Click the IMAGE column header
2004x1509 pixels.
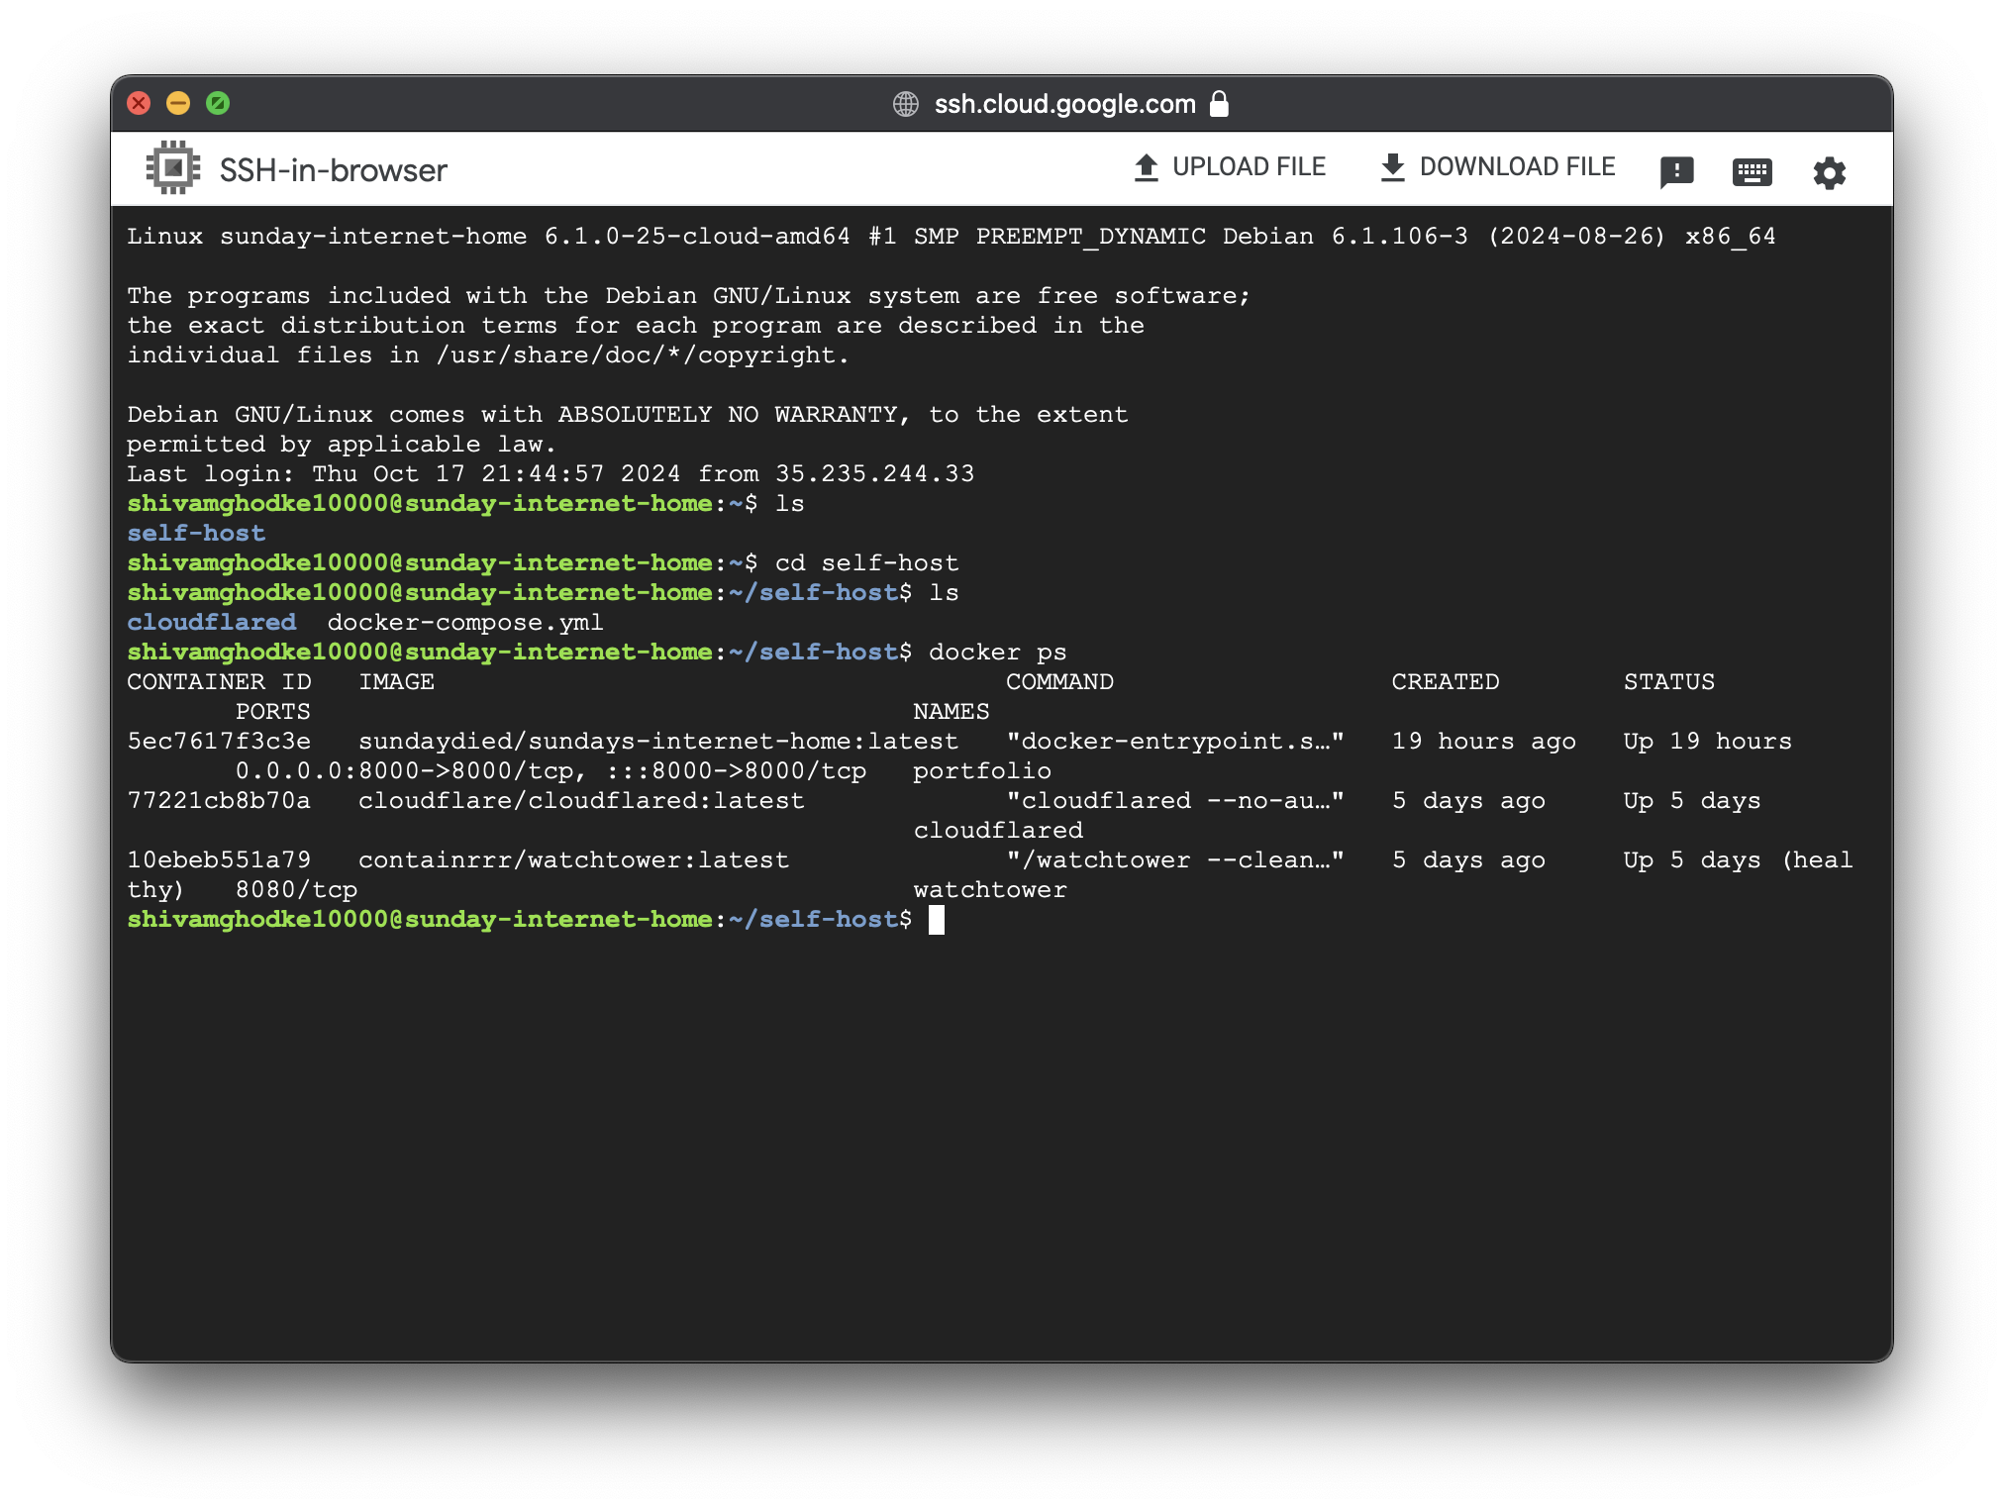coord(396,682)
